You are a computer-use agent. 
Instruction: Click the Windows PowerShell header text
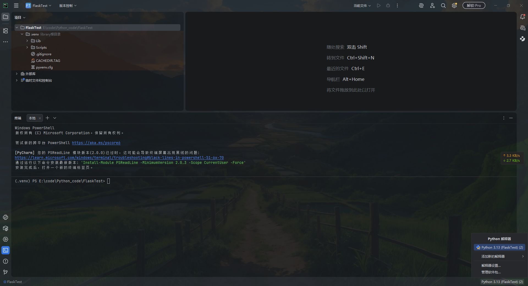tap(35, 128)
